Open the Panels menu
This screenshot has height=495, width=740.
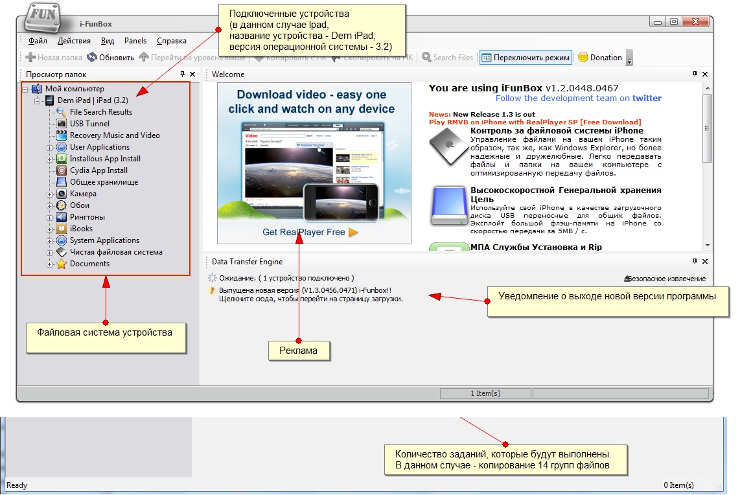[x=135, y=41]
